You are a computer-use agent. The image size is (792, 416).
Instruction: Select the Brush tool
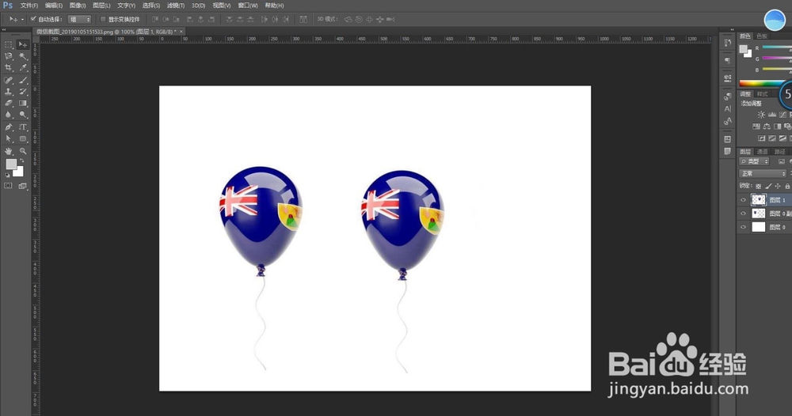(23, 80)
